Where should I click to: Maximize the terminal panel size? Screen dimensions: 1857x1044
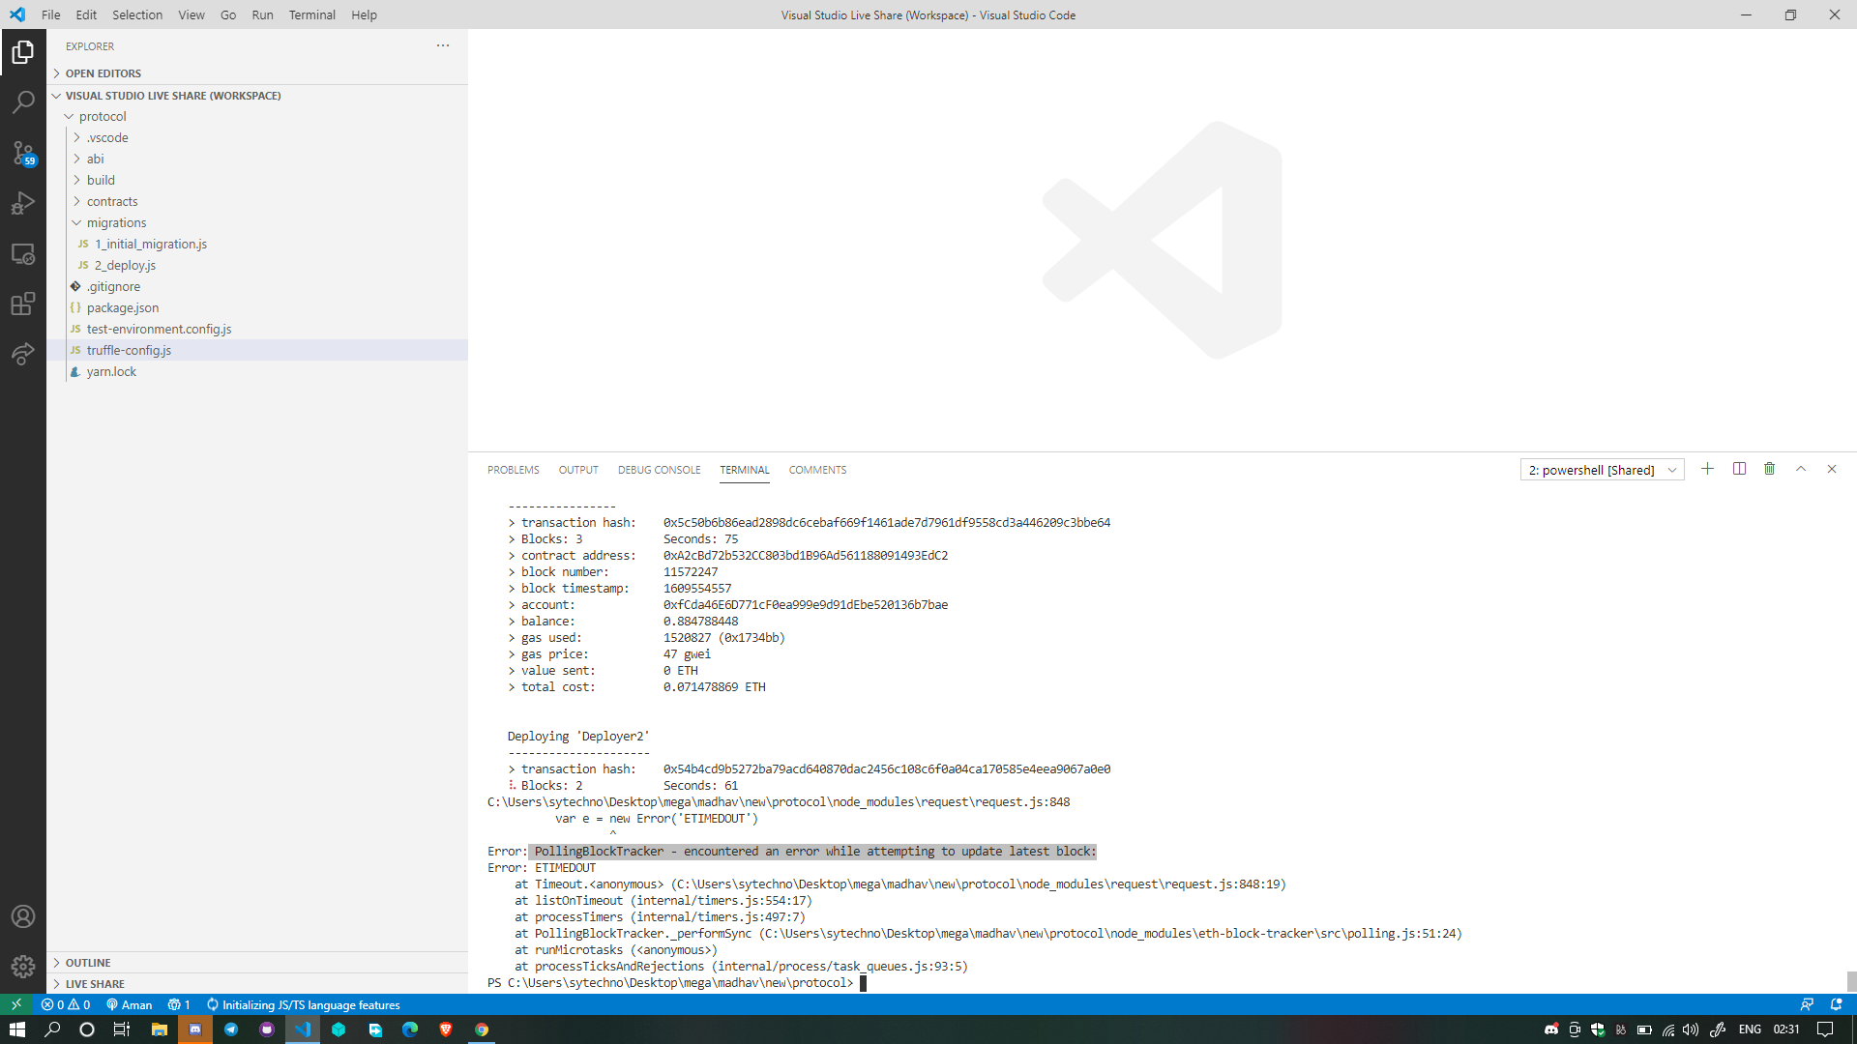[1801, 469]
